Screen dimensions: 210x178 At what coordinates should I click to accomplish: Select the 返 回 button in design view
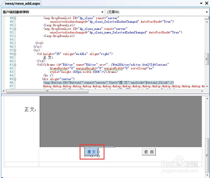tap(149, 152)
